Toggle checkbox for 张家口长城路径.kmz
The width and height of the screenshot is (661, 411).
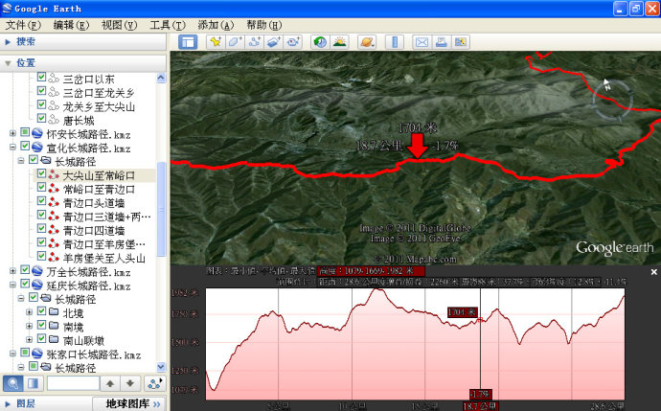point(25,353)
